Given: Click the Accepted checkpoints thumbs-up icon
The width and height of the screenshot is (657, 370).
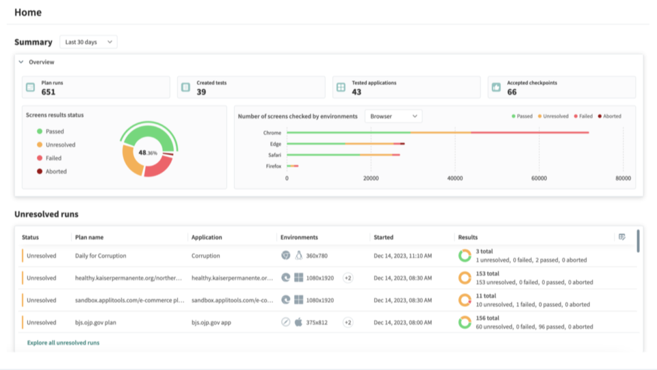Looking at the screenshot, I should tap(496, 88).
